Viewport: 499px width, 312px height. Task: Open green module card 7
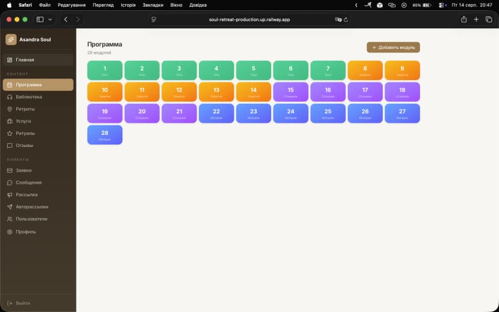coord(328,70)
